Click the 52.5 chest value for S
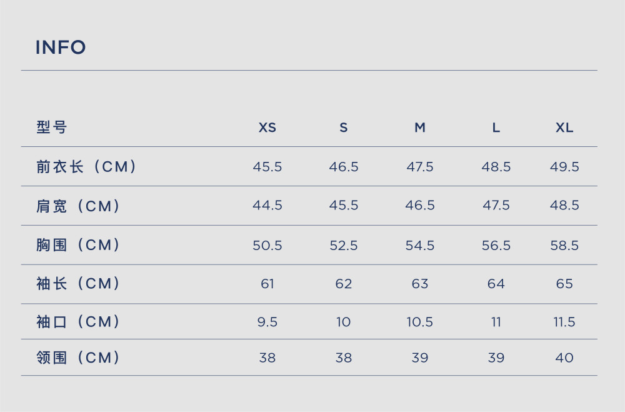This screenshot has width=625, height=412. (343, 245)
